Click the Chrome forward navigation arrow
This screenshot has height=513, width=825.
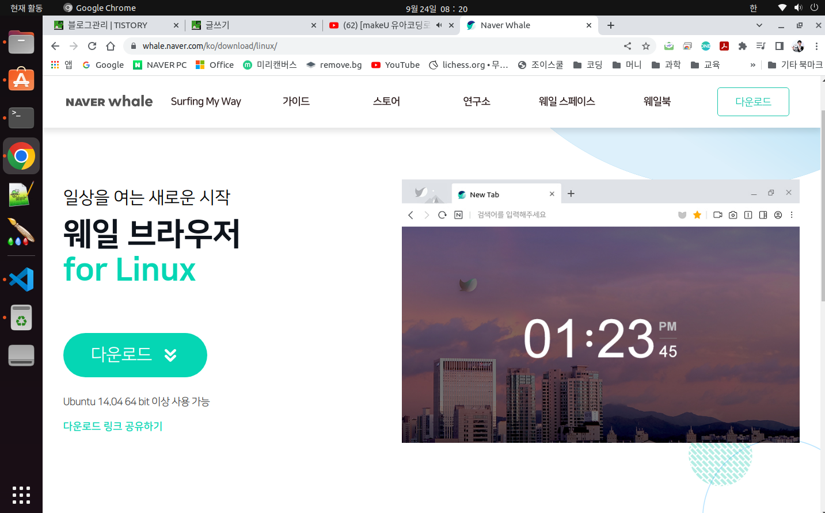pos(74,46)
